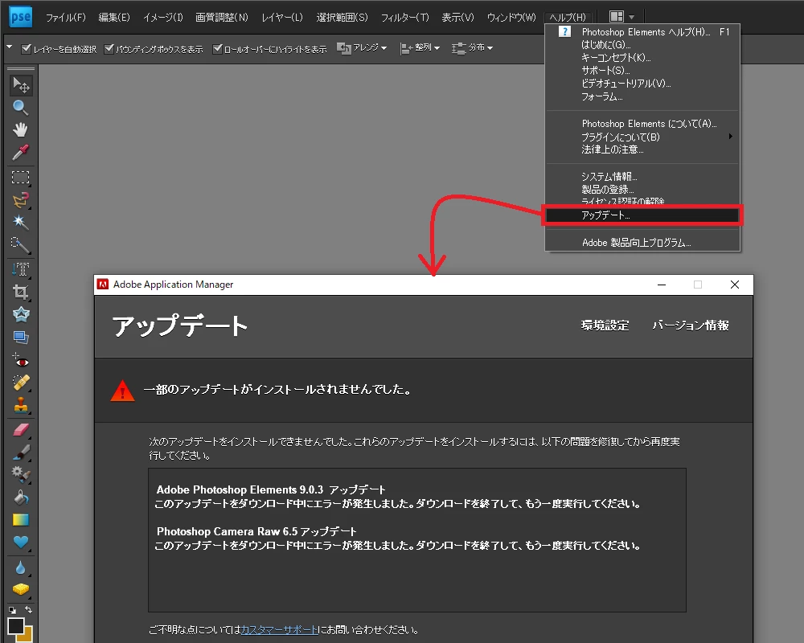Select the Sponge tool
Image resolution: width=804 pixels, height=643 pixels.
(21, 590)
